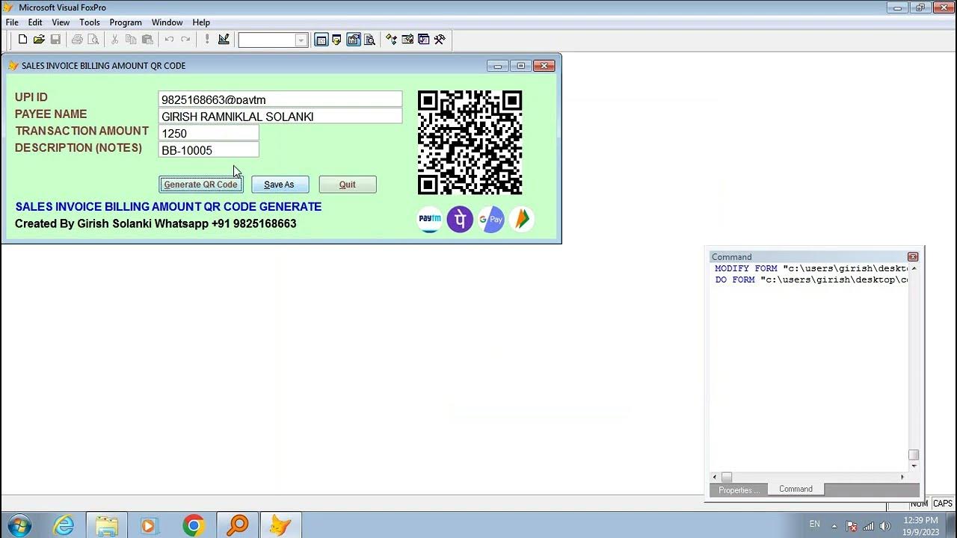Click the Command window horizontal scrollbar thumb
This screenshot has width=957, height=538.
[727, 477]
